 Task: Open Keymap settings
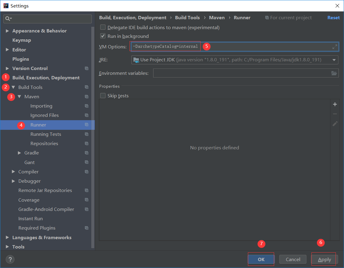(x=22, y=40)
